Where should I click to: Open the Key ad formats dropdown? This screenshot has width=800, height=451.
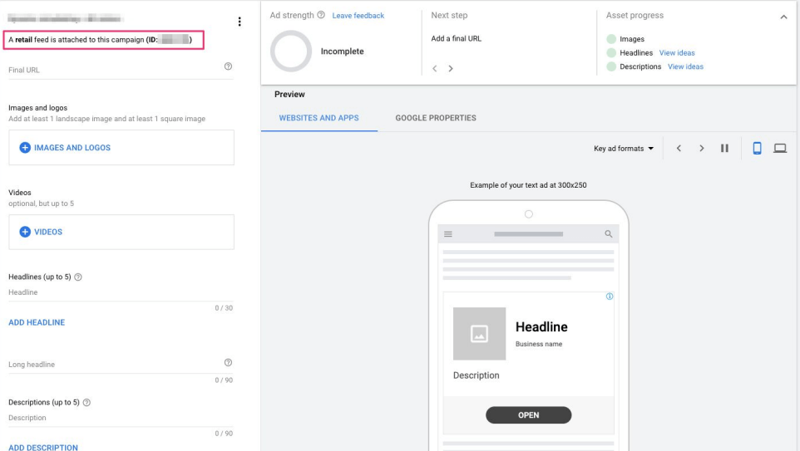[x=624, y=149]
